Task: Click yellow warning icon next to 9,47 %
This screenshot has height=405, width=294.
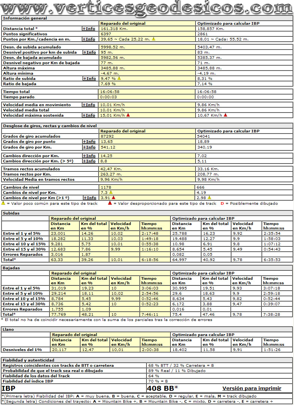Action: tap(119, 78)
